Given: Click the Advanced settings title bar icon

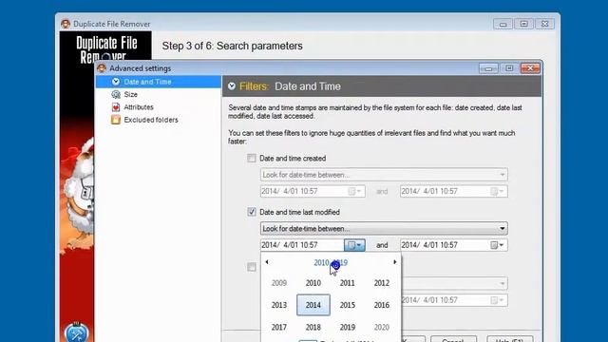Looking at the screenshot, I should 102,68.
